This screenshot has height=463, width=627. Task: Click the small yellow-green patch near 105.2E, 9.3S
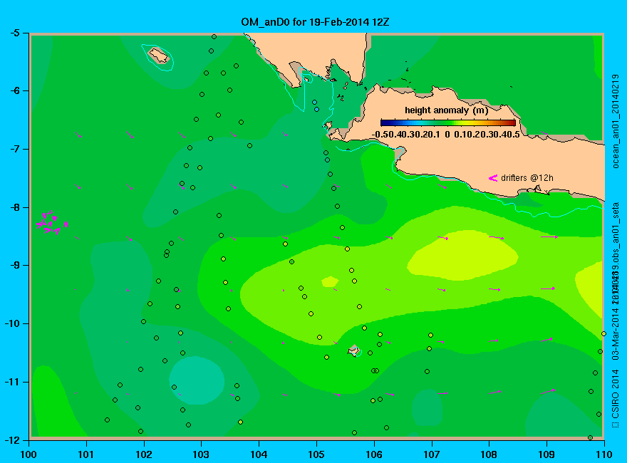(x=330, y=281)
